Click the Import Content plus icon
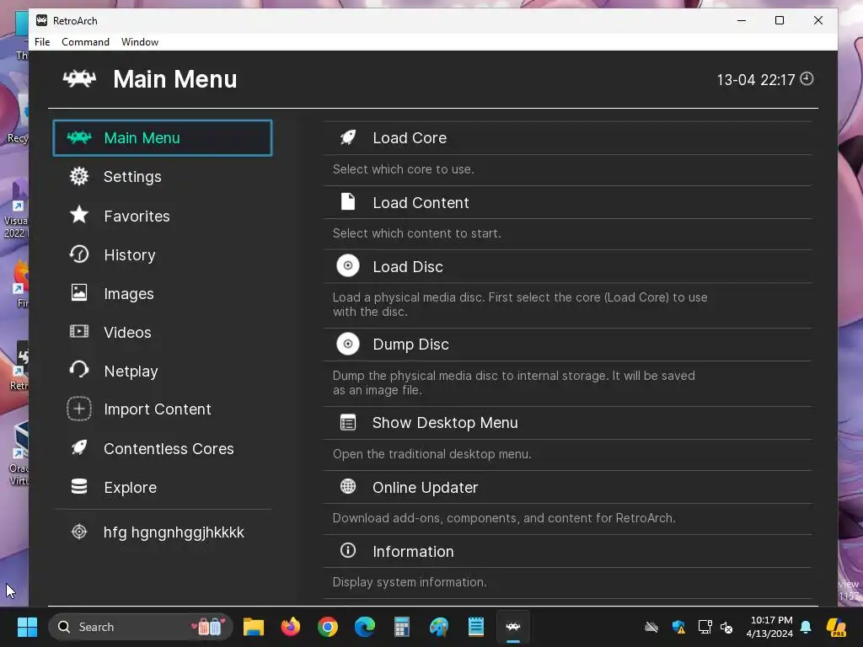The image size is (863, 647). 79,409
